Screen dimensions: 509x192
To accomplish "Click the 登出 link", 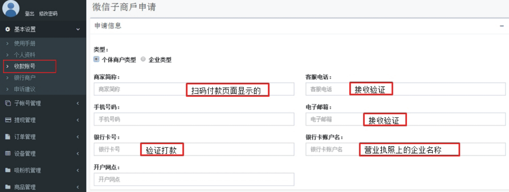I will (29, 14).
